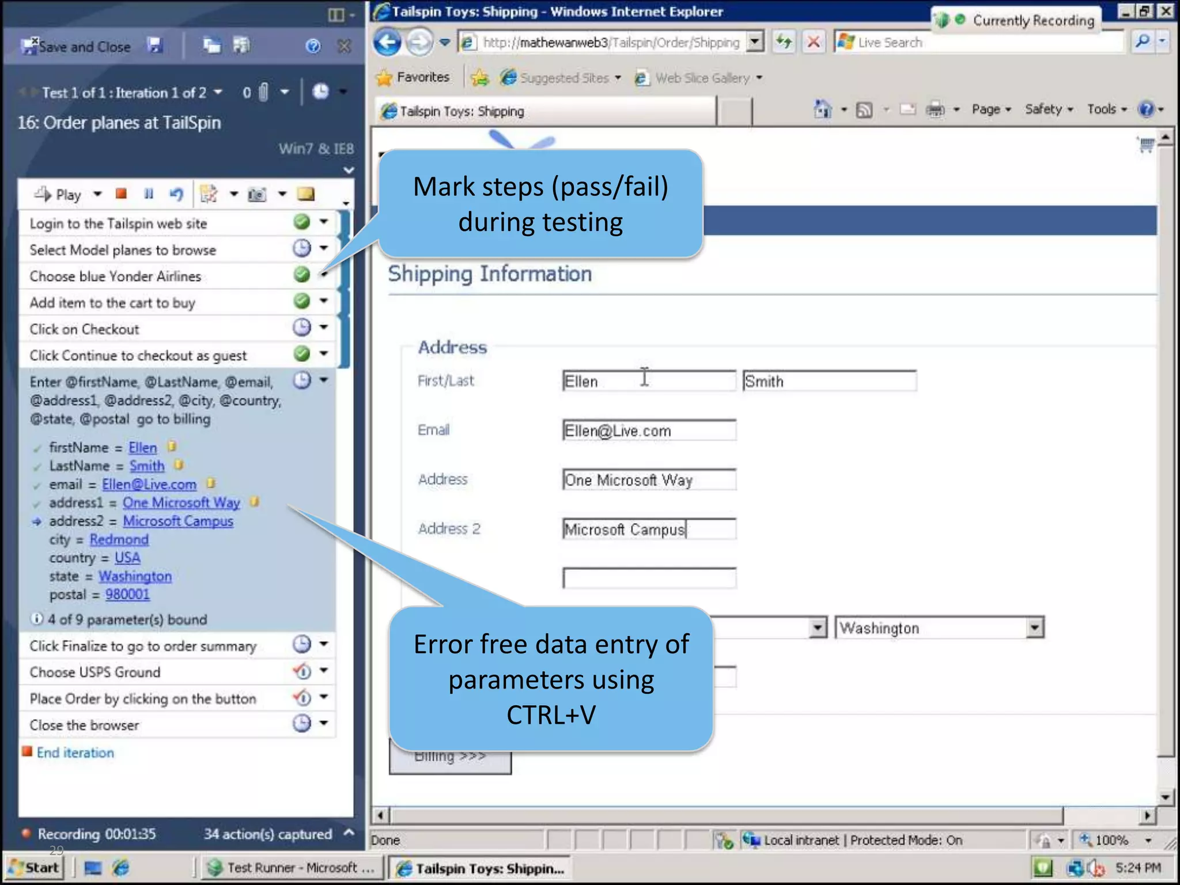Click the camera screenshot capture icon

click(257, 195)
